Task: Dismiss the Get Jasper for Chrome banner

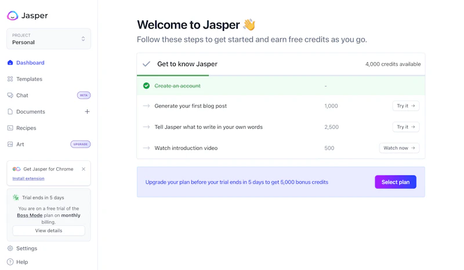Action: pos(84,169)
